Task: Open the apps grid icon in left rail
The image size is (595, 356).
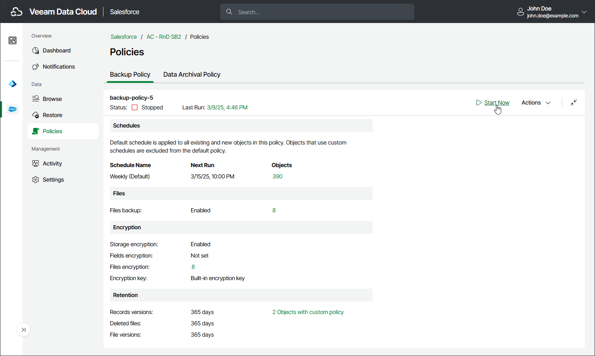Action: click(13, 40)
